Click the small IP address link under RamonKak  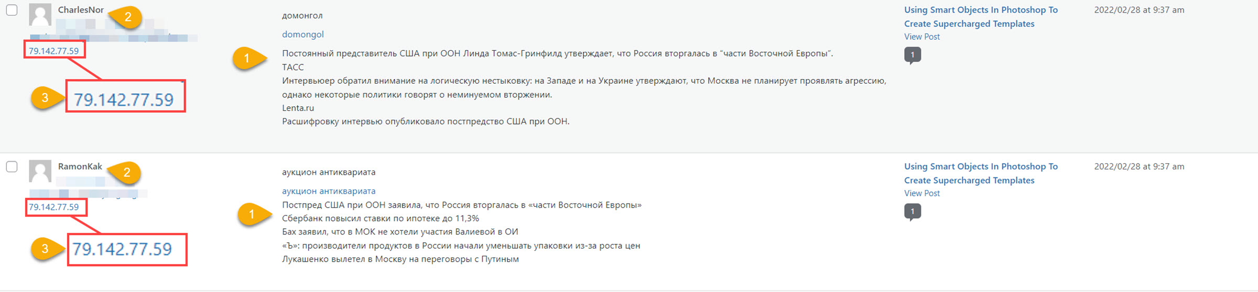[53, 207]
